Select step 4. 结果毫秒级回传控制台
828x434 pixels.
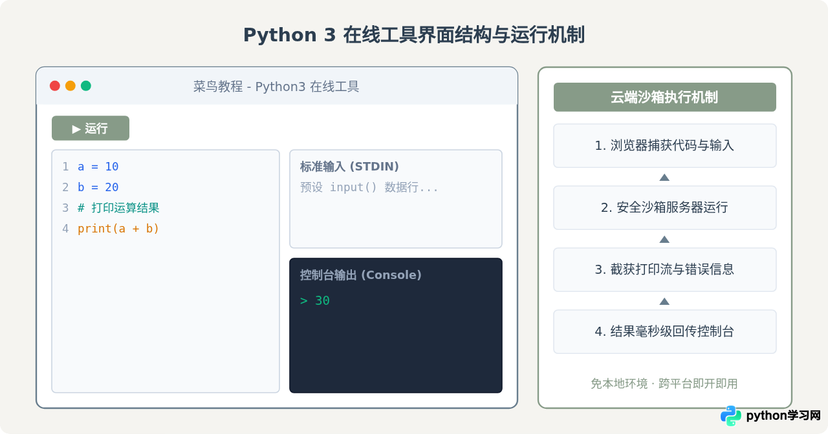coord(664,331)
